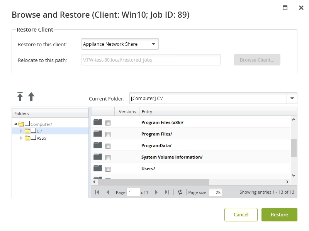
Task: Click the horizontal scrollbar thumb
Action: (153, 182)
